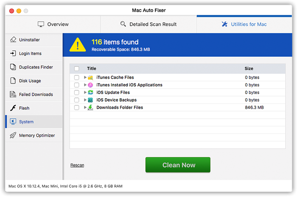Minimize the window with yellow button
The height and width of the screenshot is (197, 297).
pos(19,11)
